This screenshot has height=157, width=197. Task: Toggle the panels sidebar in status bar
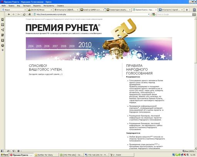click(2, 151)
